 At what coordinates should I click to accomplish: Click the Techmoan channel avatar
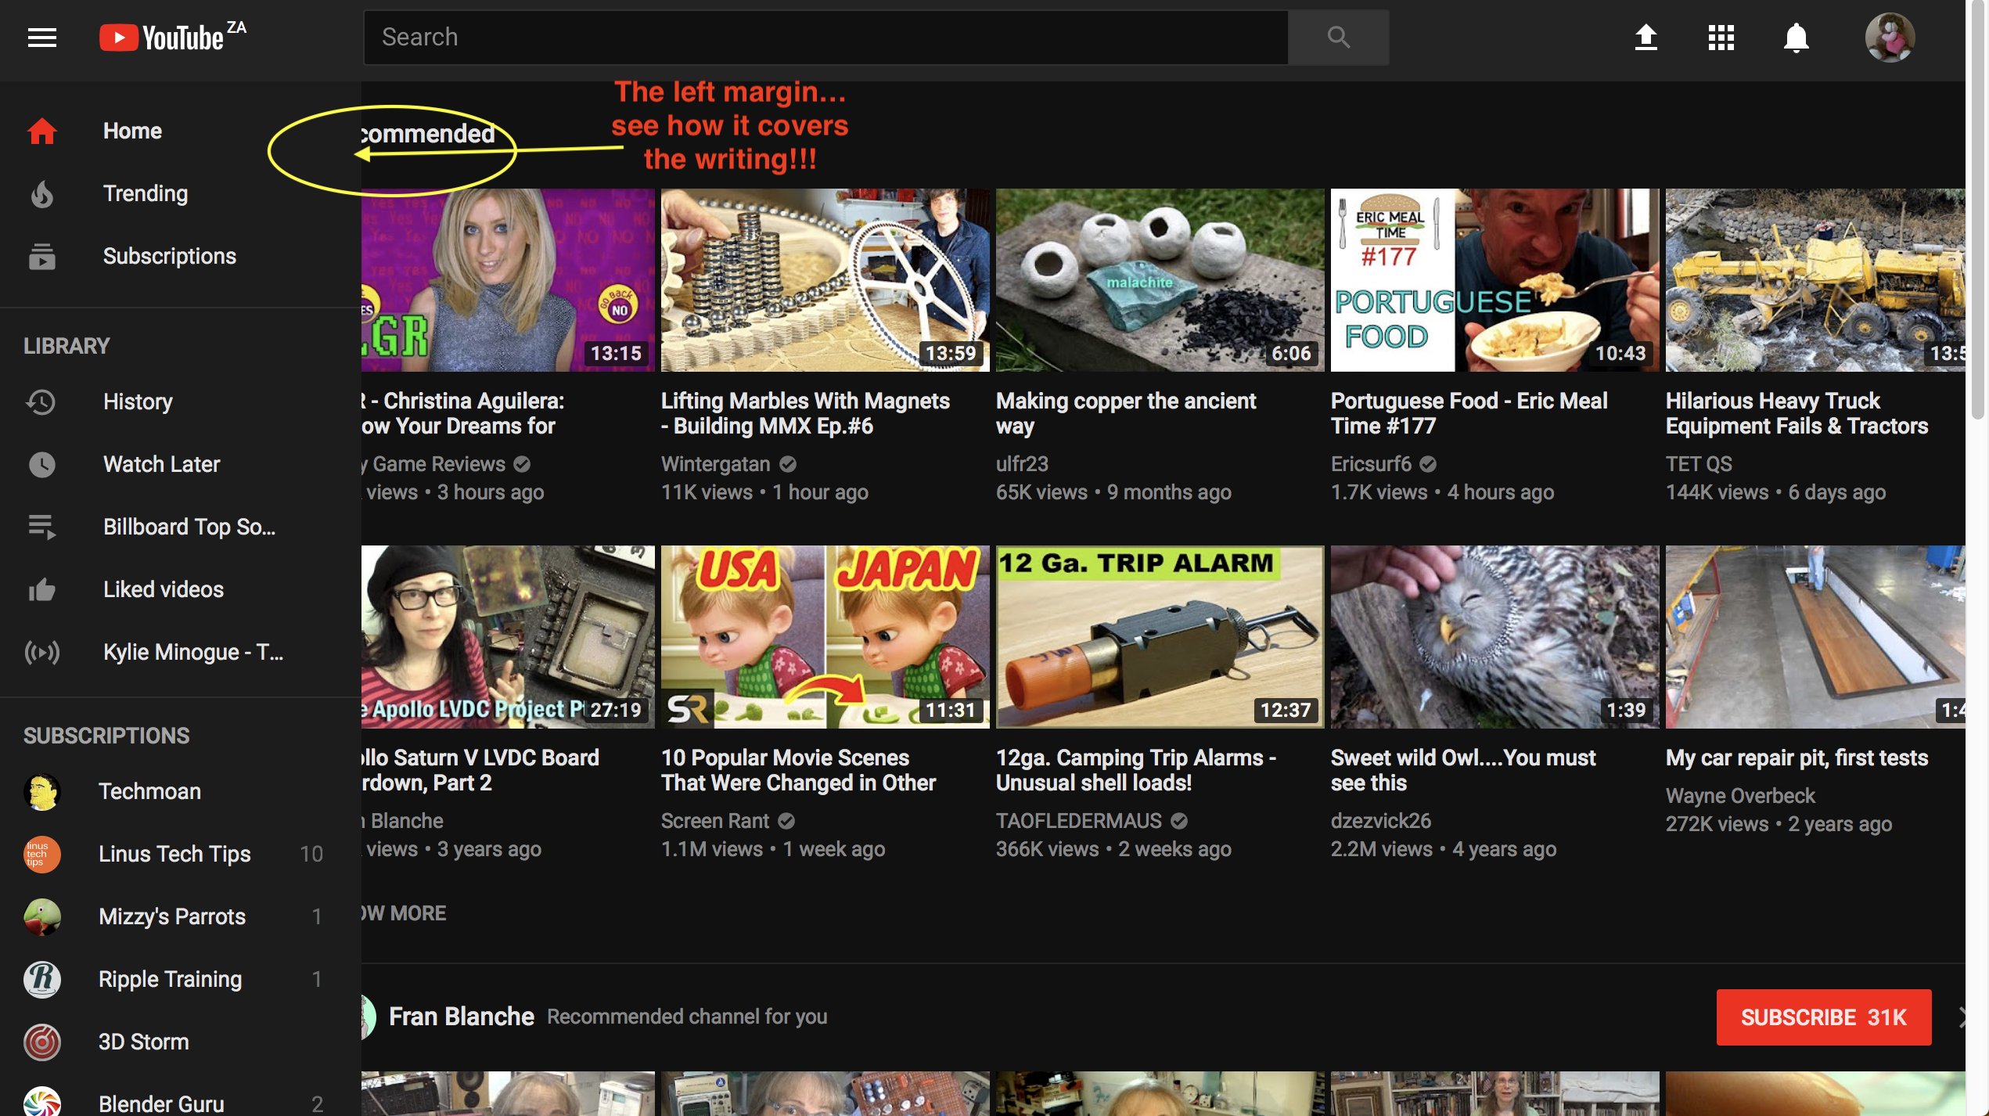click(x=42, y=791)
